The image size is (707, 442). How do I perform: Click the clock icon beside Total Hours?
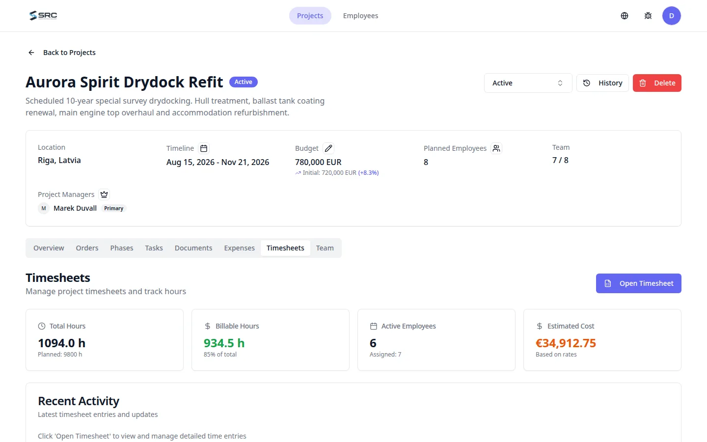coord(42,326)
